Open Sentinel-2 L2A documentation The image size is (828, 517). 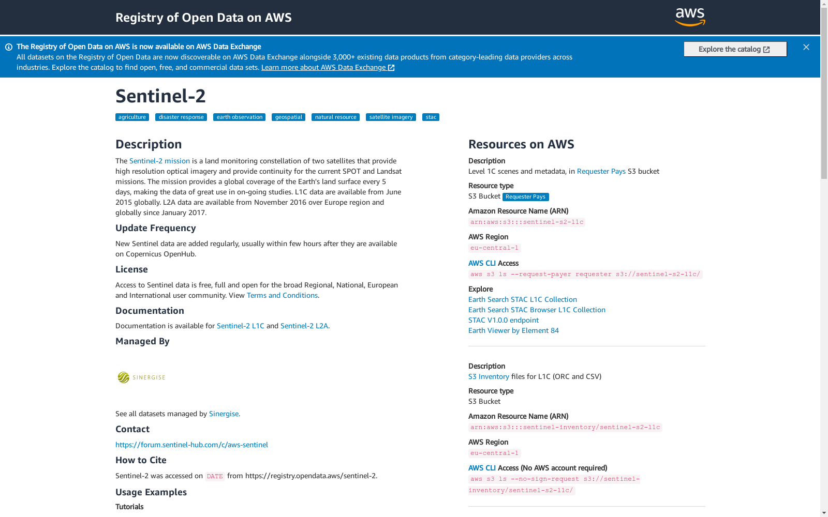click(304, 326)
